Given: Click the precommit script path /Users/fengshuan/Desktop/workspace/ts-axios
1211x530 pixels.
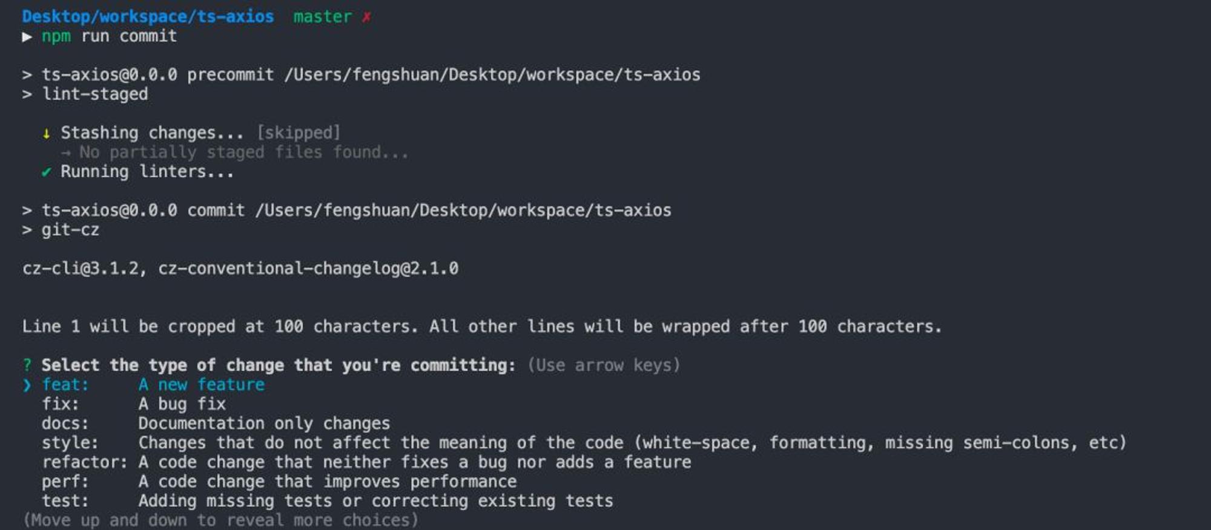Looking at the screenshot, I should 492,74.
